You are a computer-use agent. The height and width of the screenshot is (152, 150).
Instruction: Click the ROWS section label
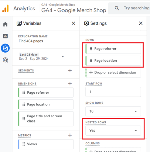(90, 40)
